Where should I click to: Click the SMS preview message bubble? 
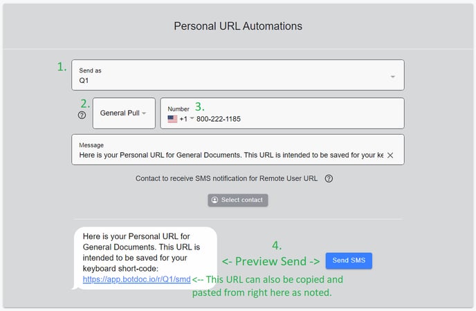(x=144, y=257)
